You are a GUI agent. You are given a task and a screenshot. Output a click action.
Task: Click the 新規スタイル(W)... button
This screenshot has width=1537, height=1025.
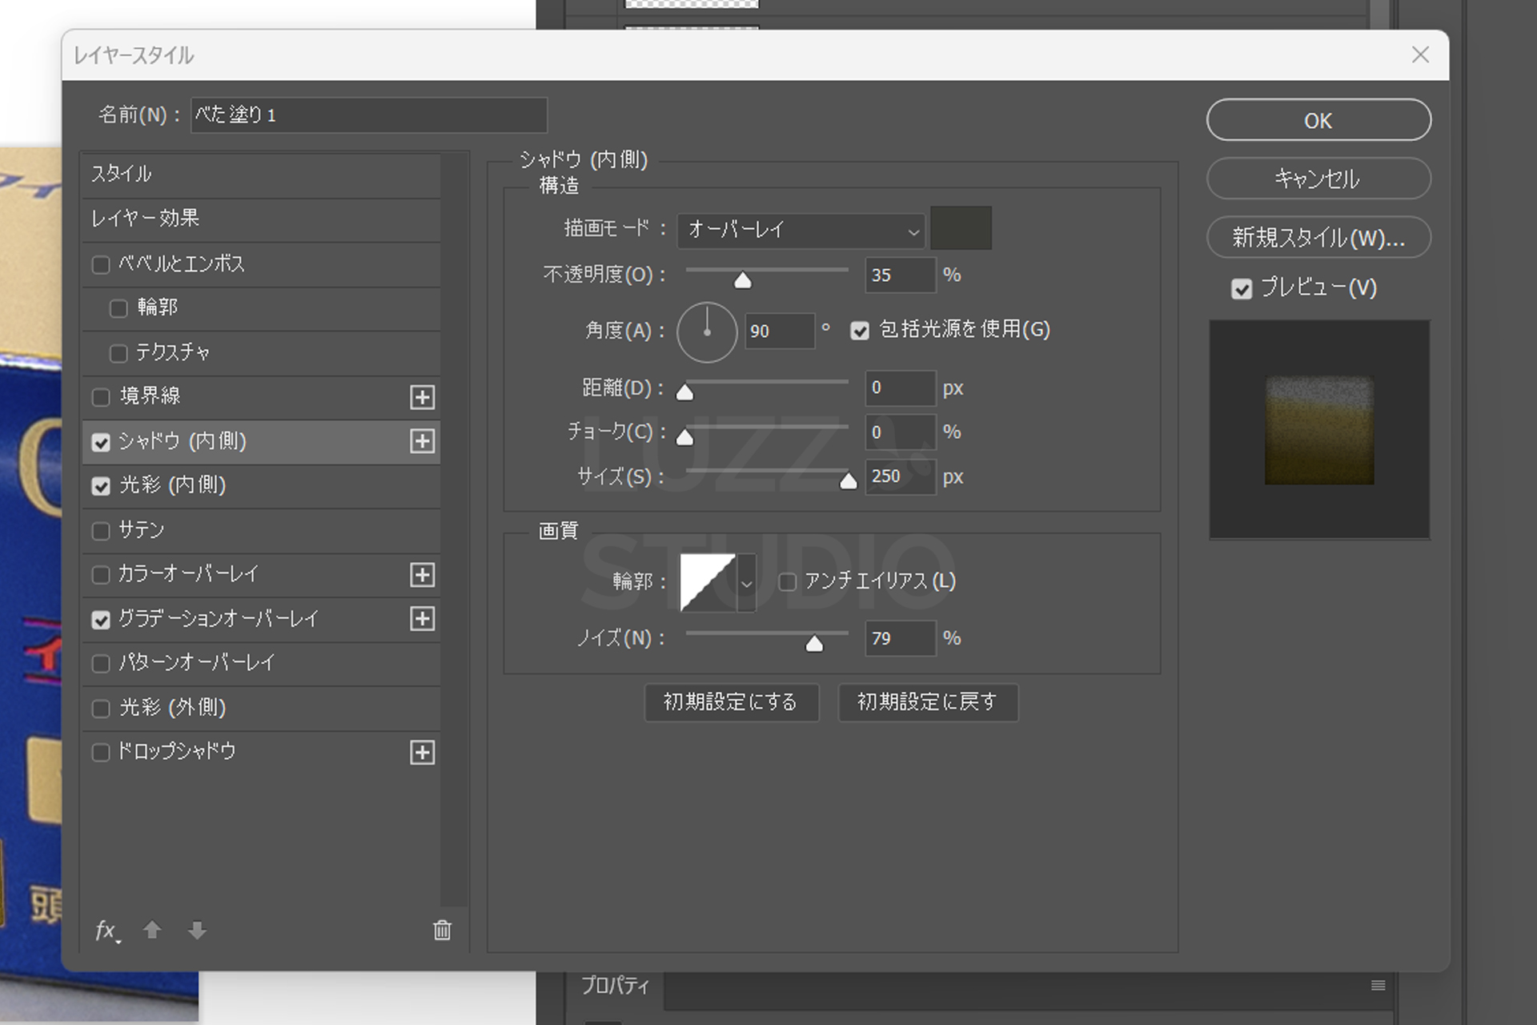pos(1318,238)
